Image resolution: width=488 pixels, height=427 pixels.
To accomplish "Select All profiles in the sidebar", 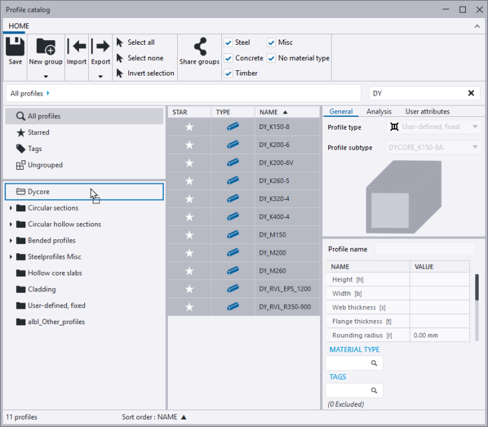I will point(84,116).
